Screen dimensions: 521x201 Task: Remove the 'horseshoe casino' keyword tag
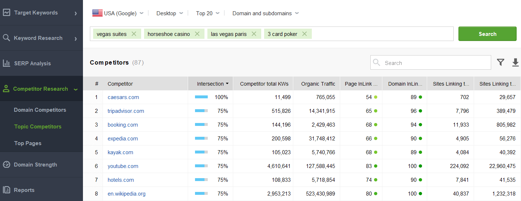click(197, 34)
